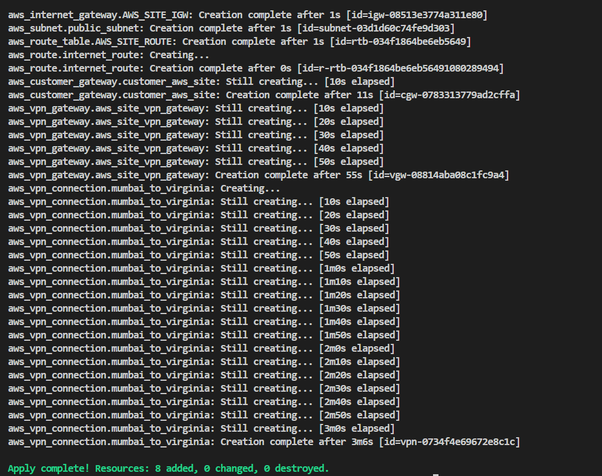Click mumbai_to_virginia line showing 2m0s elapsed
602x476 pixels.
(201, 349)
